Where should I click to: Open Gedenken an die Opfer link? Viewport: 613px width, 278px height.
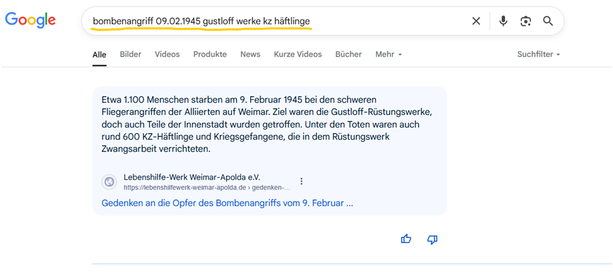[x=227, y=203]
